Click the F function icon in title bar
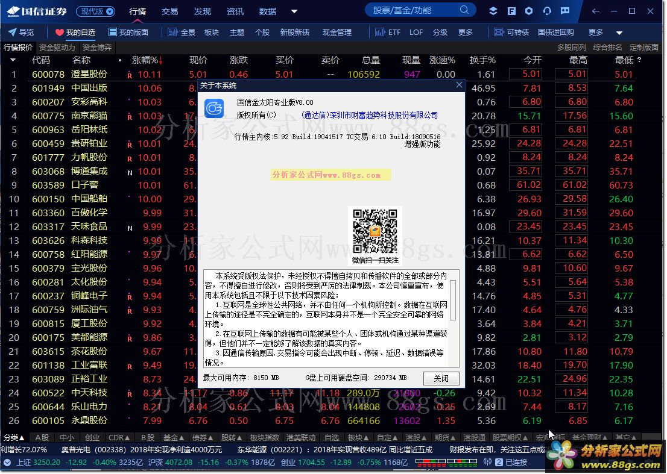 [x=511, y=11]
